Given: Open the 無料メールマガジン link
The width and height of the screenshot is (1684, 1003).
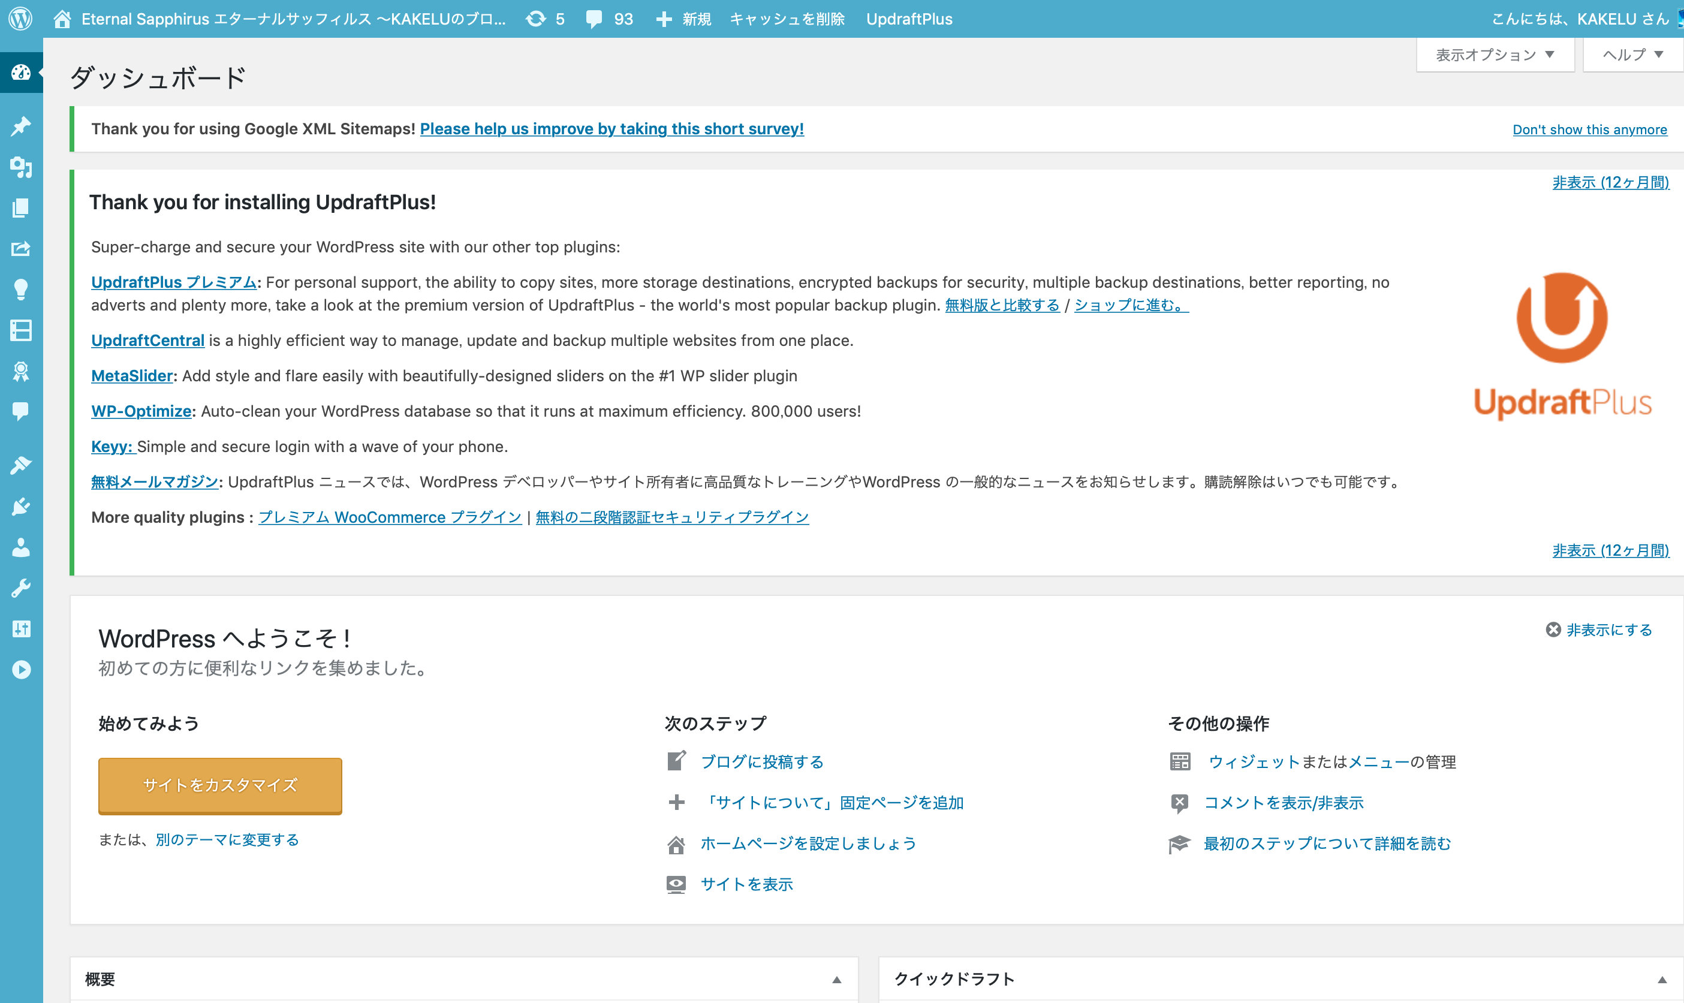Looking at the screenshot, I should [x=155, y=482].
